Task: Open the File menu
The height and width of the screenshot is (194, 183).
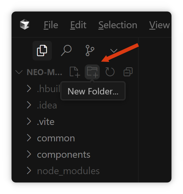Action: click(x=51, y=25)
